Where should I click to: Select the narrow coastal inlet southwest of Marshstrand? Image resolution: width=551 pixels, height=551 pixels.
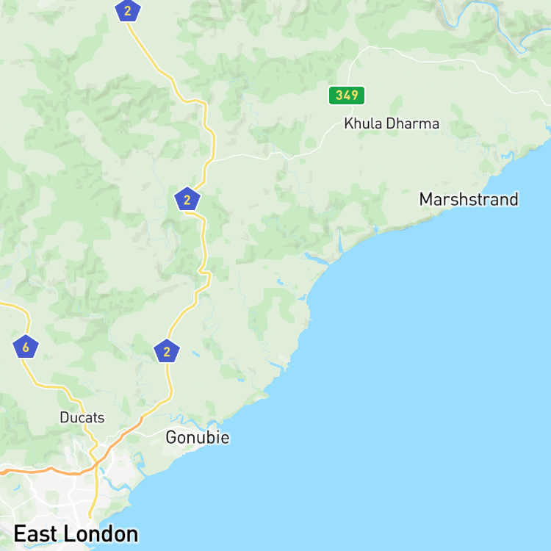point(340,242)
